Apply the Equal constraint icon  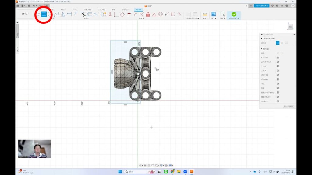point(129,14)
